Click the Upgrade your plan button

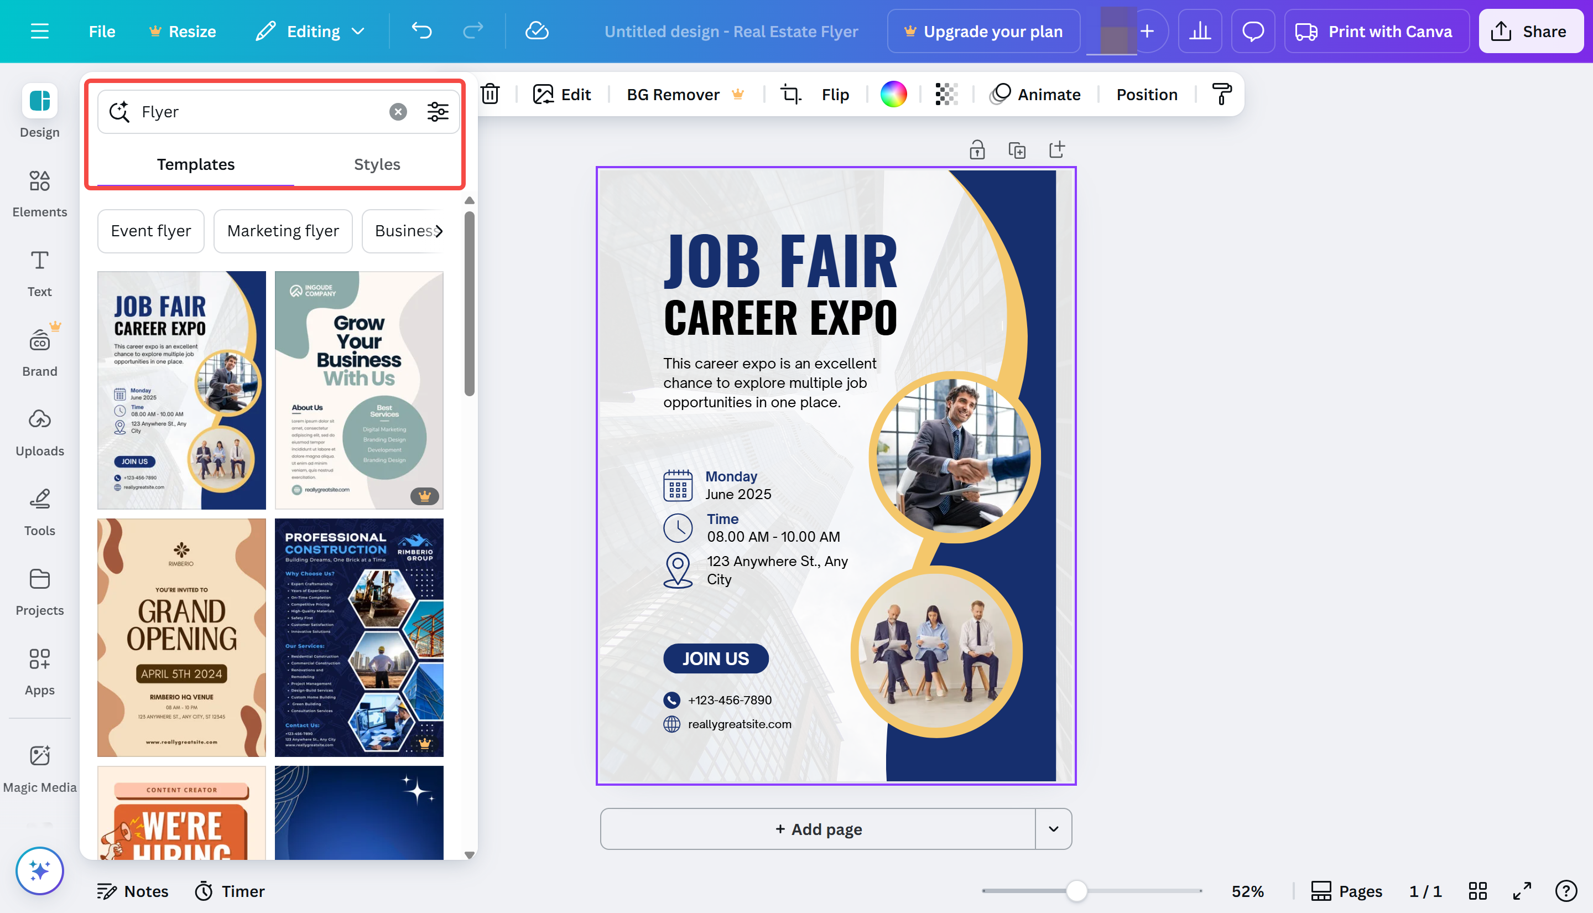click(983, 31)
